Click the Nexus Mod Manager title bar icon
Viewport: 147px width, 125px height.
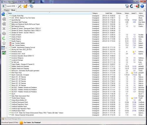point(2,2)
